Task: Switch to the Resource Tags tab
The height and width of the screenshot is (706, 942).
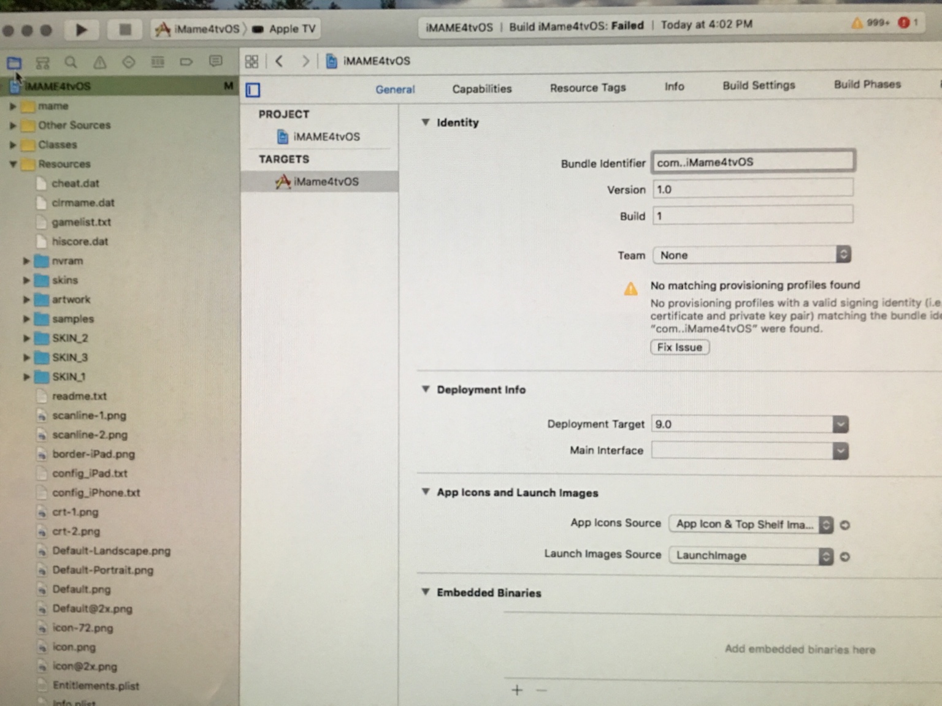Action: [x=588, y=88]
